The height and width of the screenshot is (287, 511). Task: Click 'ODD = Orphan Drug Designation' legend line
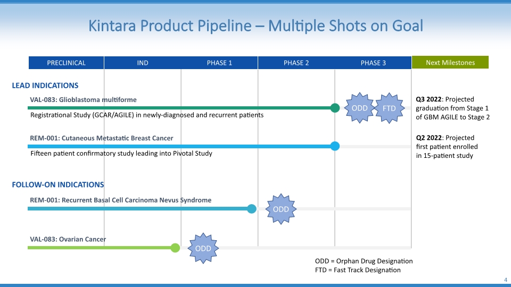(364, 261)
